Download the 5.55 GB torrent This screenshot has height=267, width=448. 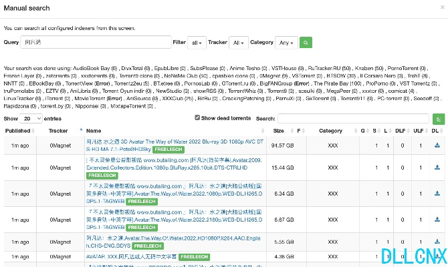click(x=437, y=241)
